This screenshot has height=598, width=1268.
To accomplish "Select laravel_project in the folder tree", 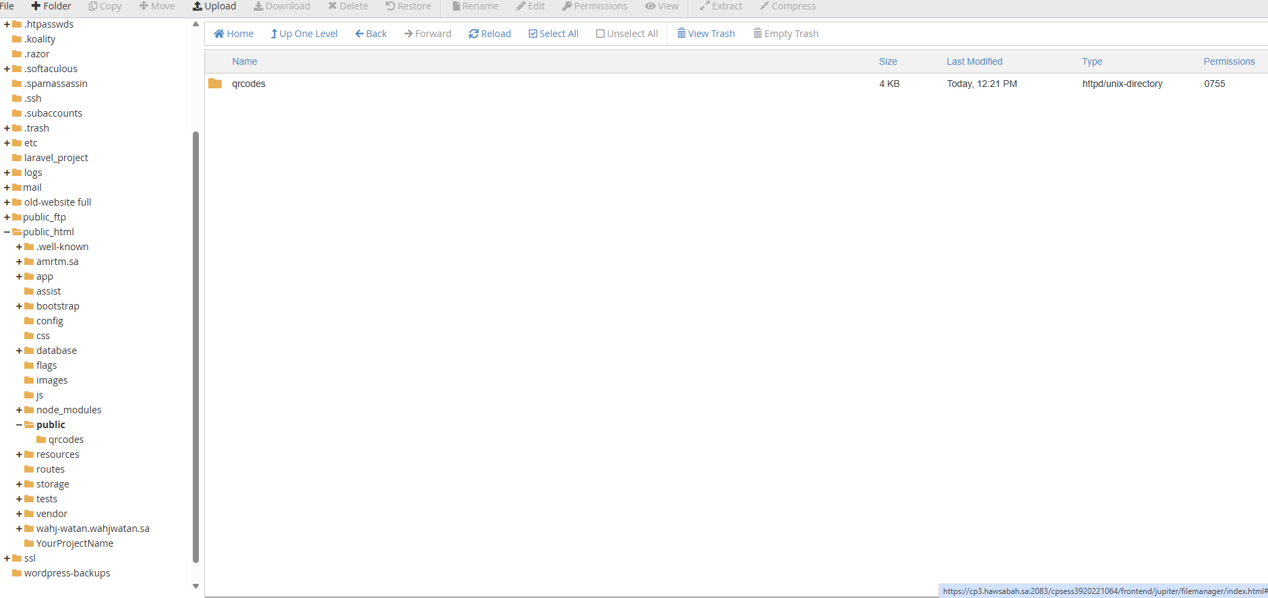I will pyautogui.click(x=56, y=158).
